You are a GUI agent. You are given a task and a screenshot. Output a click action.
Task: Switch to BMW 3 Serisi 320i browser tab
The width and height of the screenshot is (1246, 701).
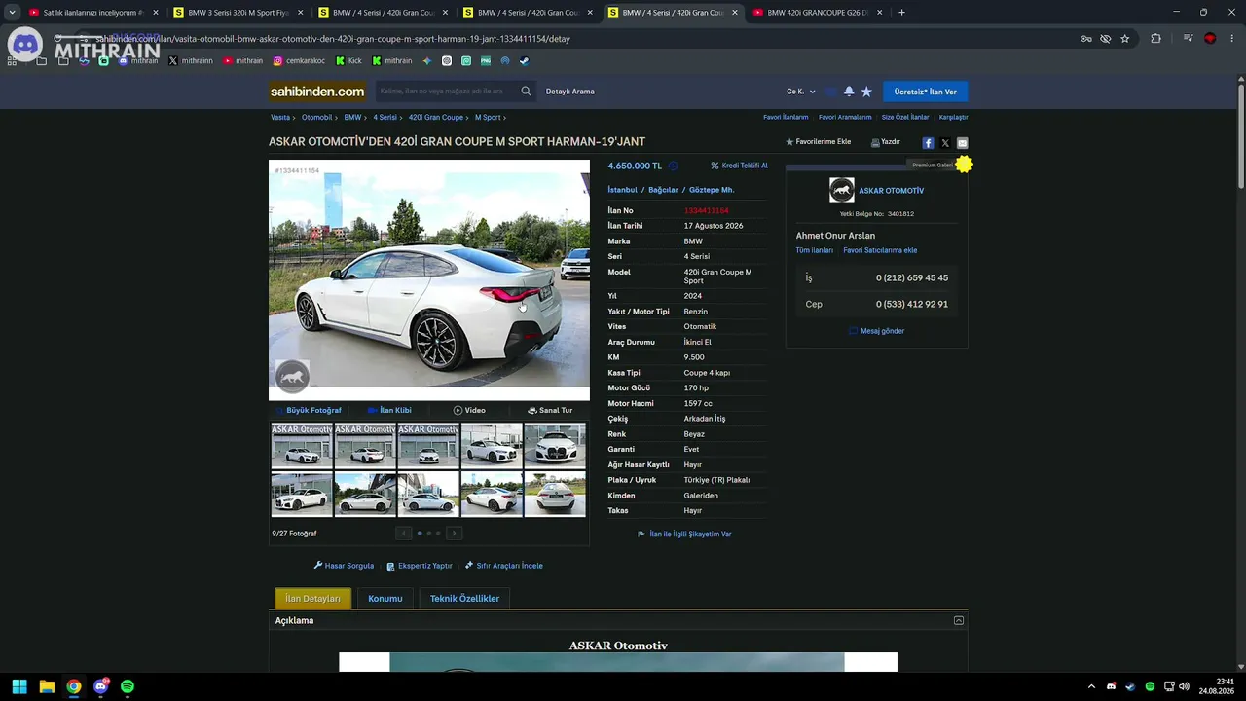coord(238,13)
